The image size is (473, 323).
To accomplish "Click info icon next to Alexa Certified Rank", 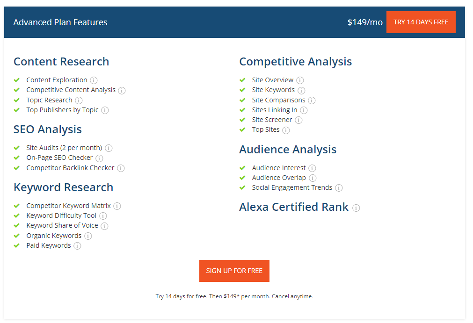I will click(356, 208).
